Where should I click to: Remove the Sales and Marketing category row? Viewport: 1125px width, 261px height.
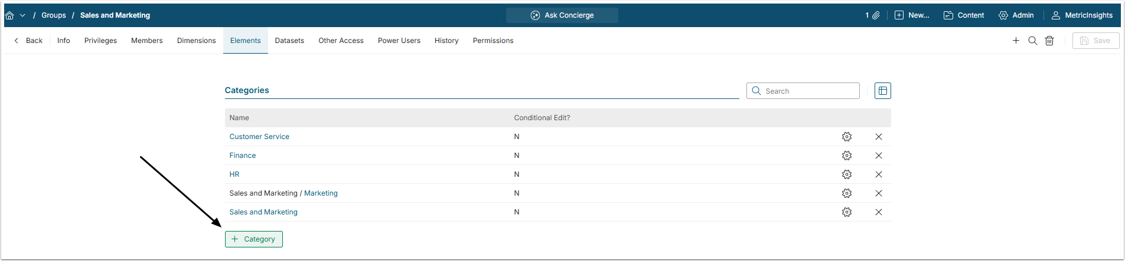coord(879,212)
